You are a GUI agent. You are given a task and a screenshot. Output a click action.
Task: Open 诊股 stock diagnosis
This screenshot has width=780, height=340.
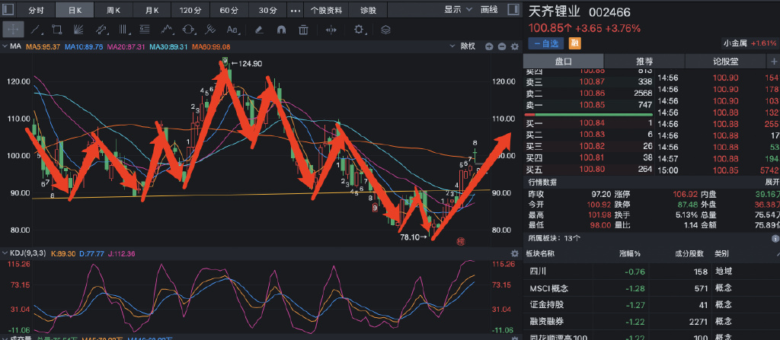pos(368,10)
